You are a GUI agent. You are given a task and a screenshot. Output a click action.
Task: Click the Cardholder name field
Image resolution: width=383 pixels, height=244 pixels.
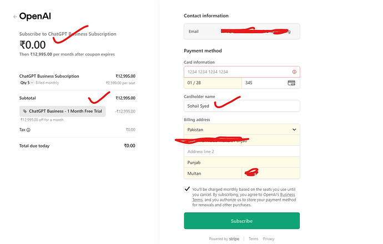pyautogui.click(x=241, y=105)
